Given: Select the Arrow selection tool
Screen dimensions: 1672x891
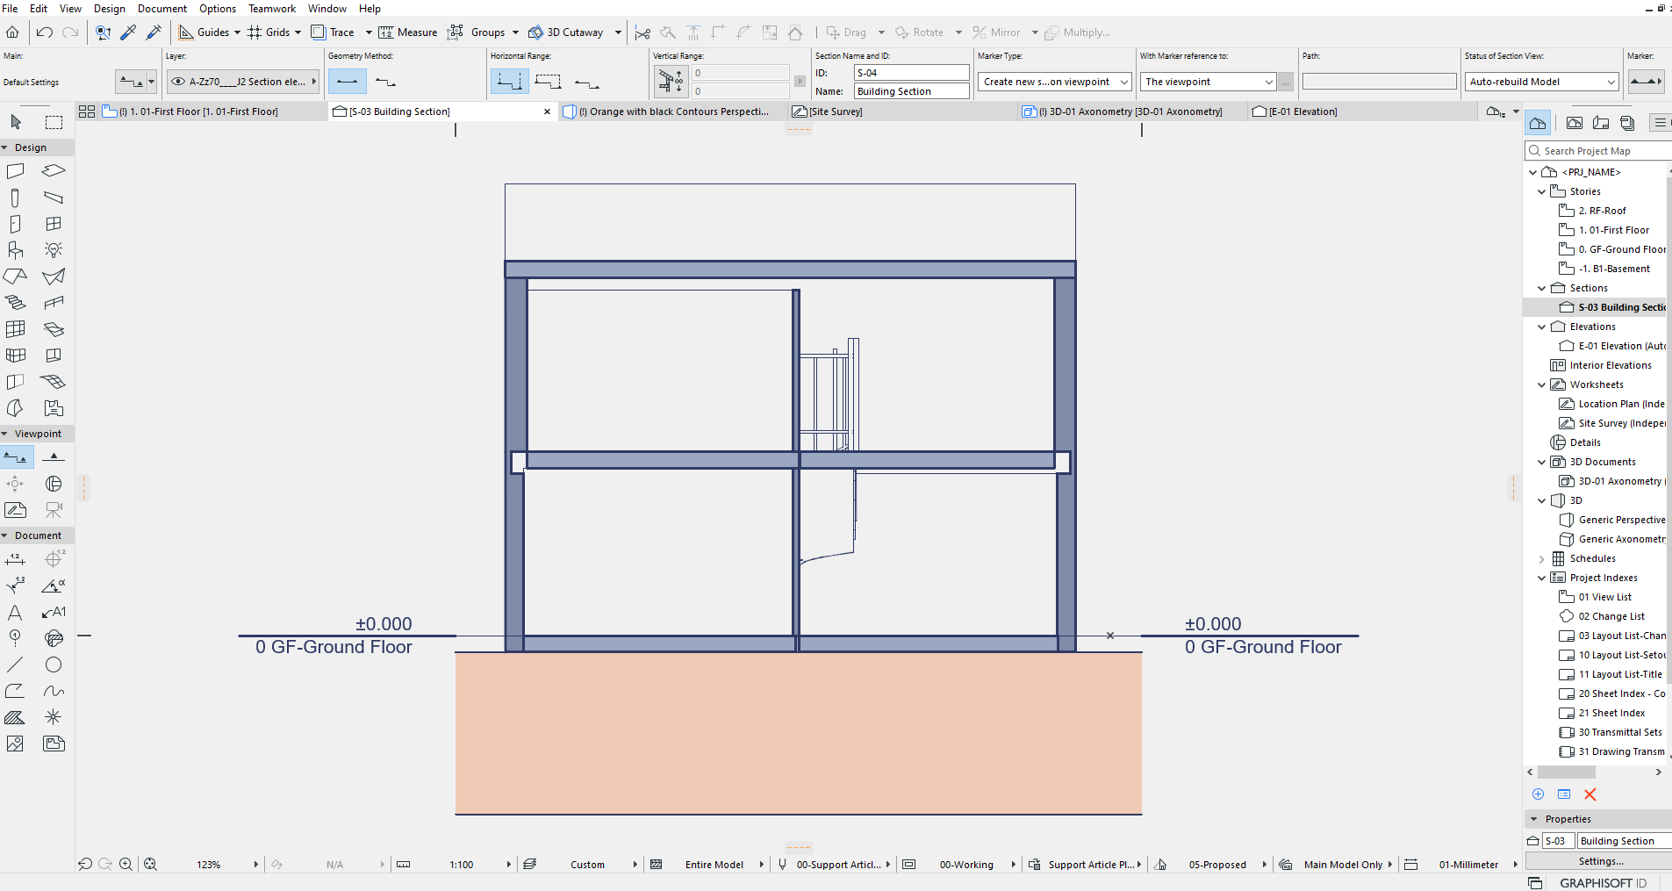Looking at the screenshot, I should [16, 122].
